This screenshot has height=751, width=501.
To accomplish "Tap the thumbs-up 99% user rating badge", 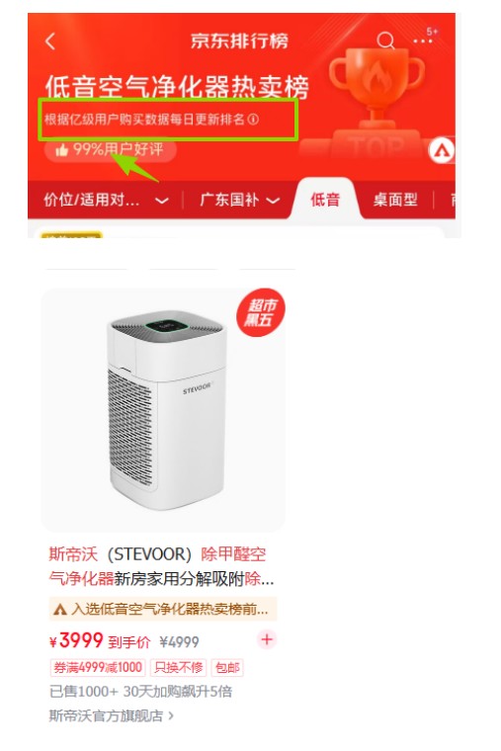I will click(x=110, y=150).
